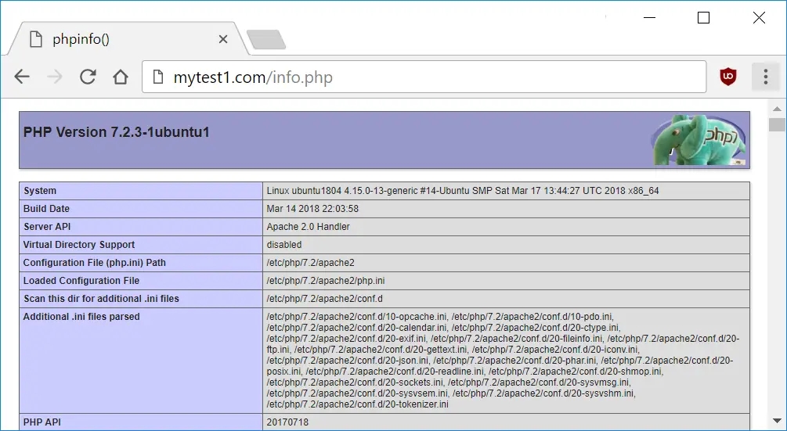Click the 'System' row label
Screen dimensions: 787x431
pos(40,191)
